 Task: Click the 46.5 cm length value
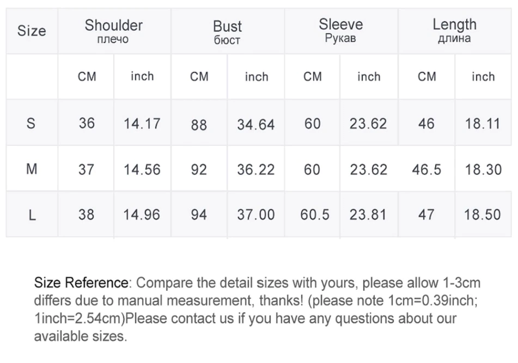[426, 170]
